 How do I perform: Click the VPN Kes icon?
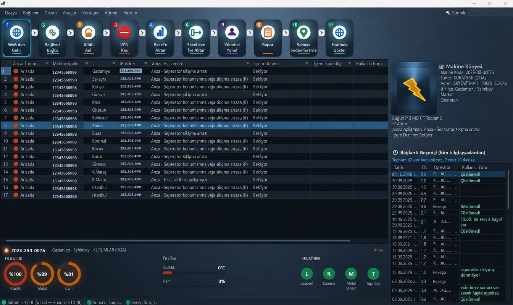coord(124,32)
